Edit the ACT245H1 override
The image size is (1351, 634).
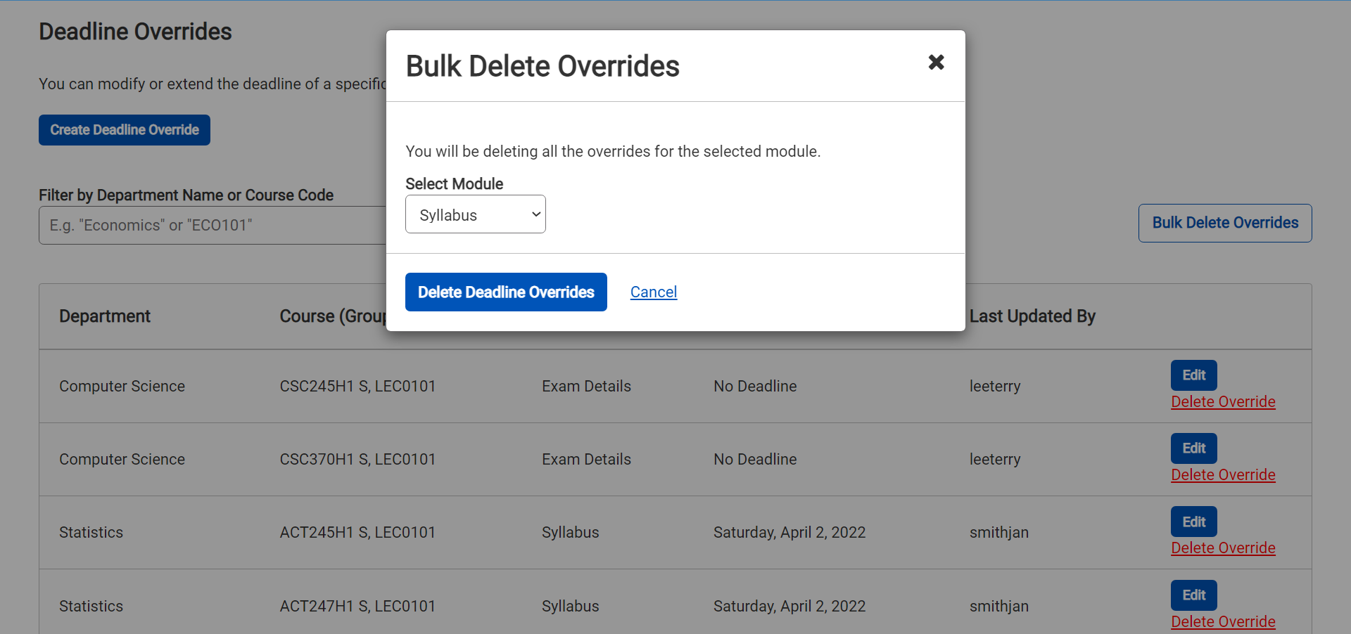(x=1193, y=522)
